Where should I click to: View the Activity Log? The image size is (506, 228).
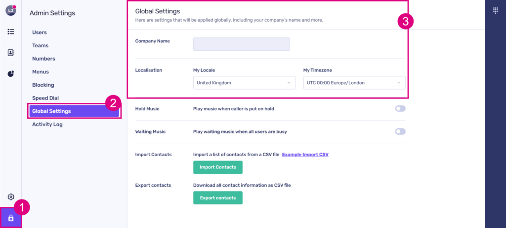tap(47, 124)
